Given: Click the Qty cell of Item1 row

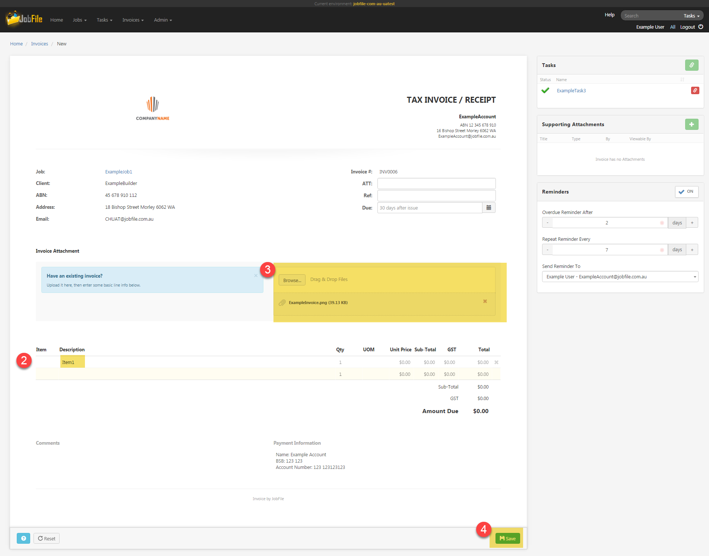Looking at the screenshot, I should point(340,362).
